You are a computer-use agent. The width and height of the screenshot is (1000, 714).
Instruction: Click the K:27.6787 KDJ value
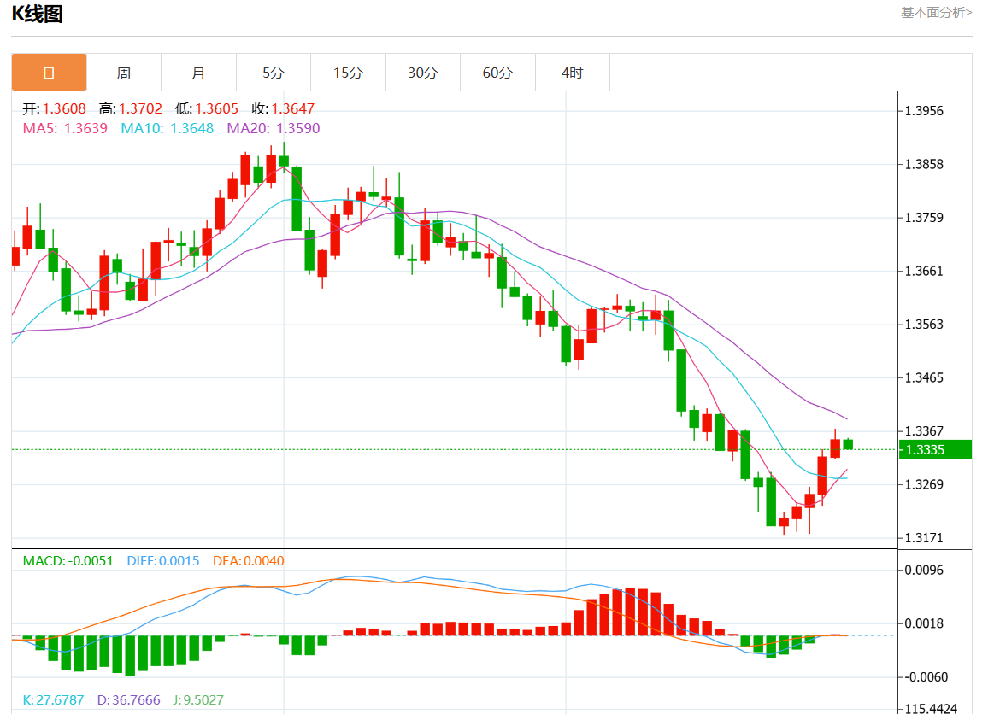point(54,700)
